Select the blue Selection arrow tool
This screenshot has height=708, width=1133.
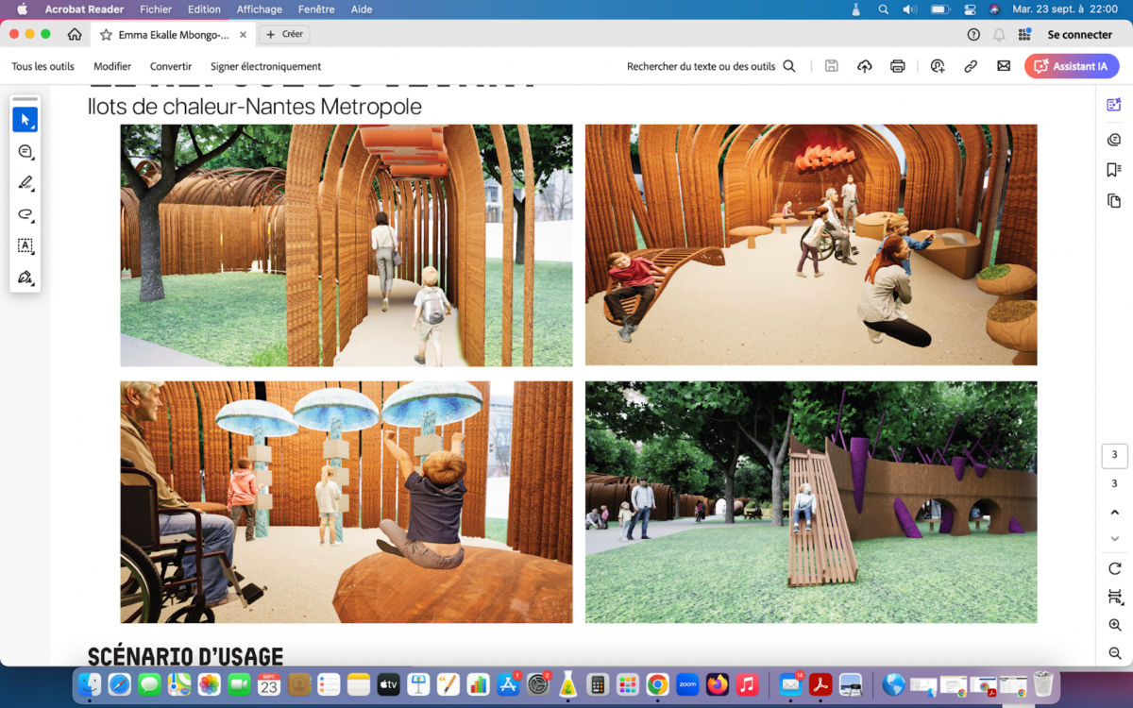pyautogui.click(x=25, y=119)
